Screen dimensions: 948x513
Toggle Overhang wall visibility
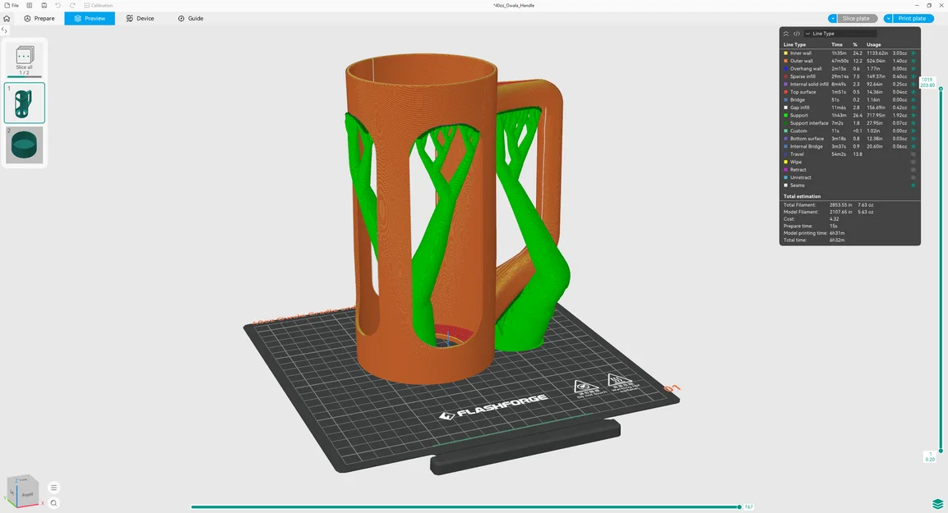(x=913, y=69)
